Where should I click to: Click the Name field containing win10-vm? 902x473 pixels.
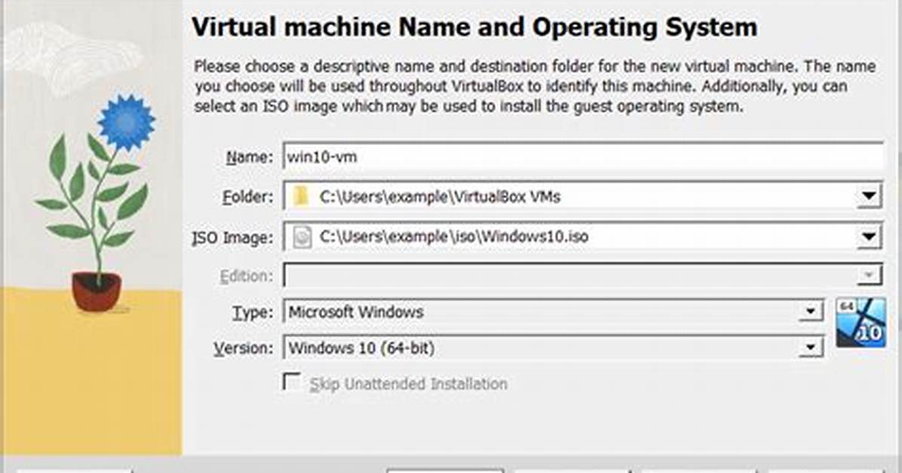pyautogui.click(x=583, y=156)
